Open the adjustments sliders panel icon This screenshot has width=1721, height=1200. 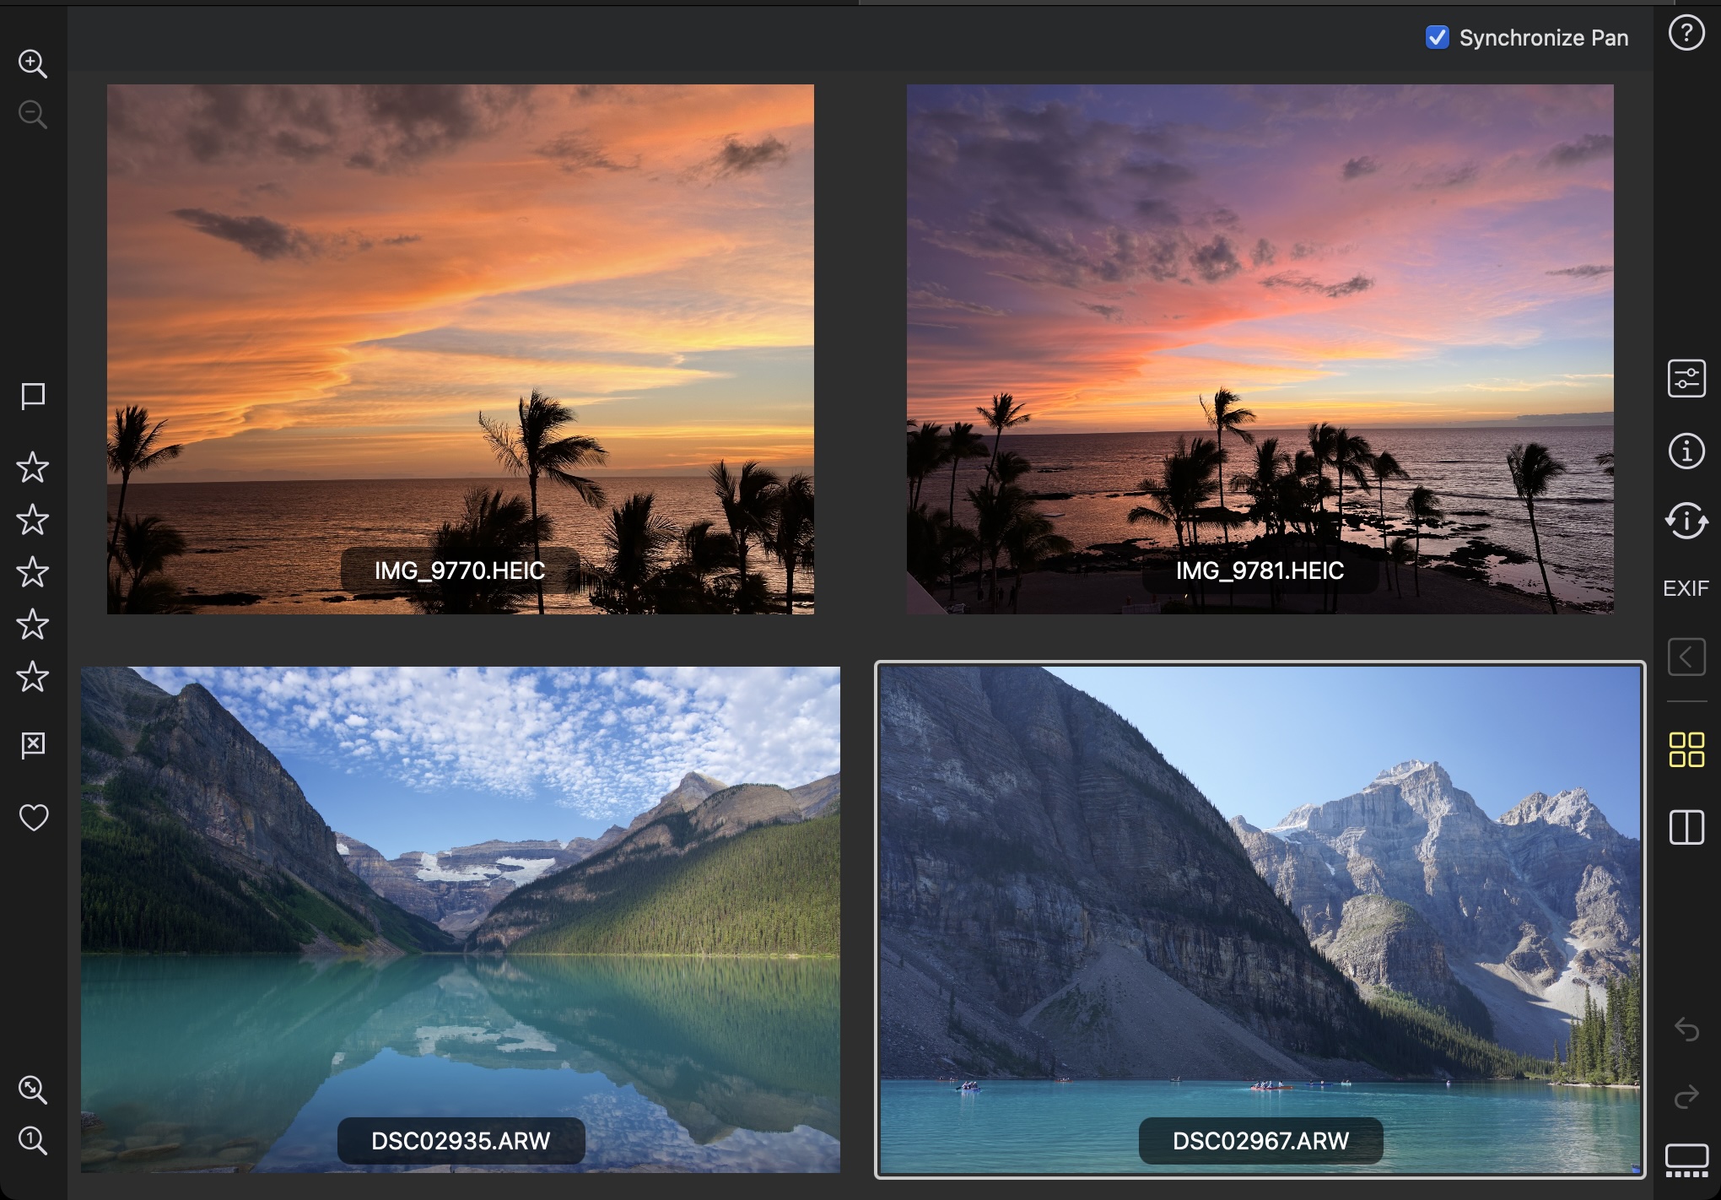pyautogui.click(x=1686, y=378)
